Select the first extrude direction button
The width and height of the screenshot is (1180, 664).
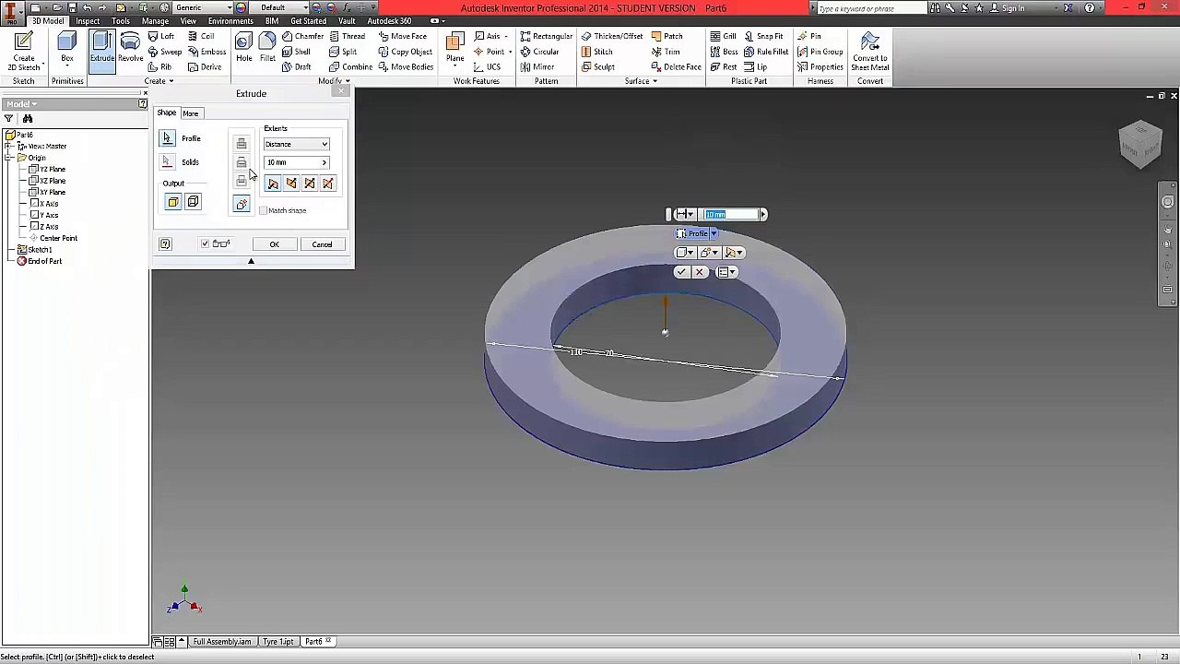coord(273,184)
